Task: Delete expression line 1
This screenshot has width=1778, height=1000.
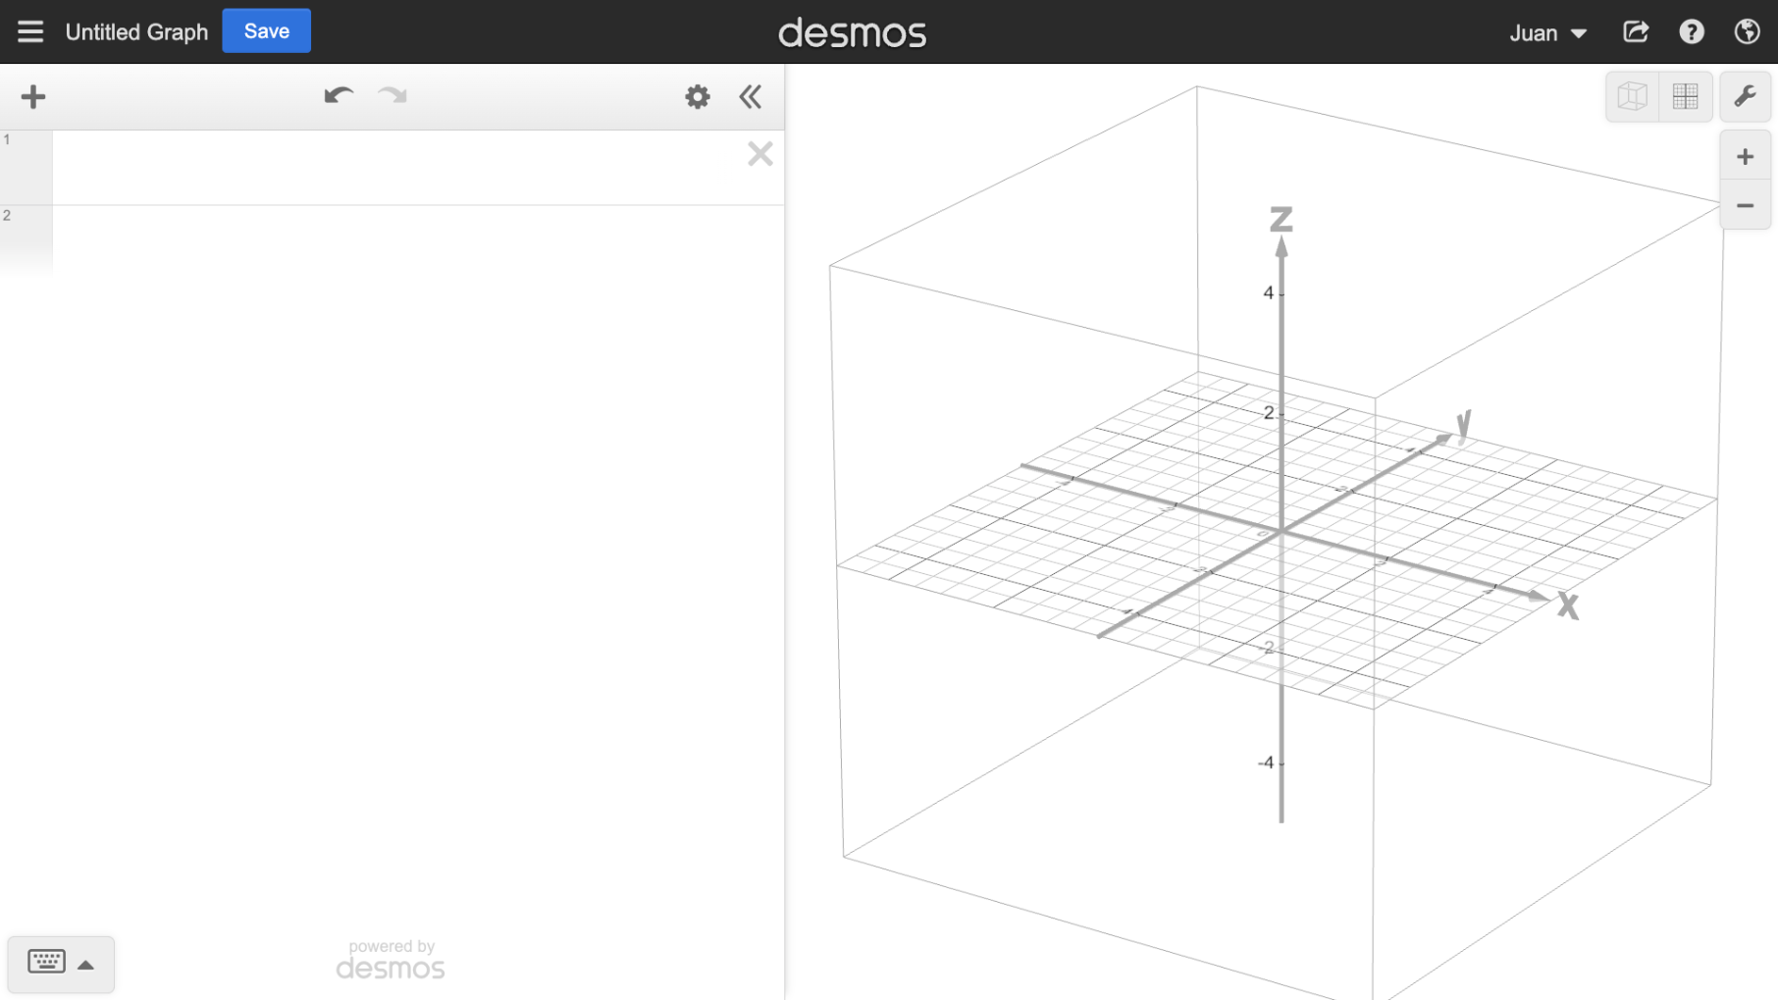Action: (759, 154)
